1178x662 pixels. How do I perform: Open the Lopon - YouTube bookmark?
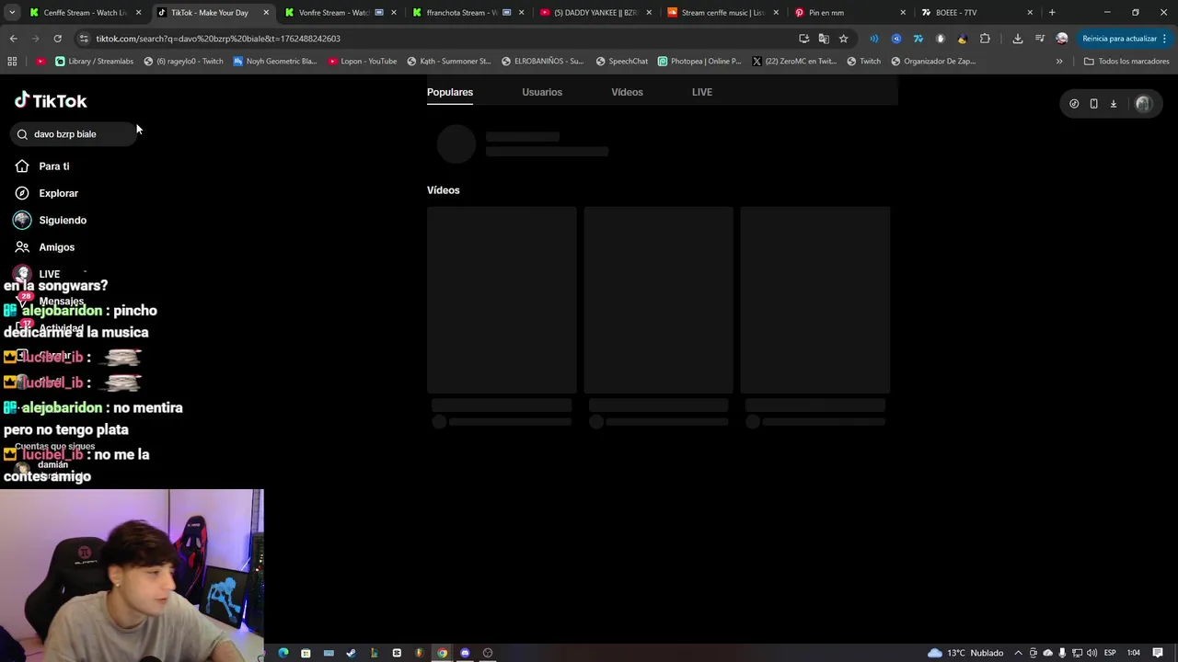tap(362, 62)
